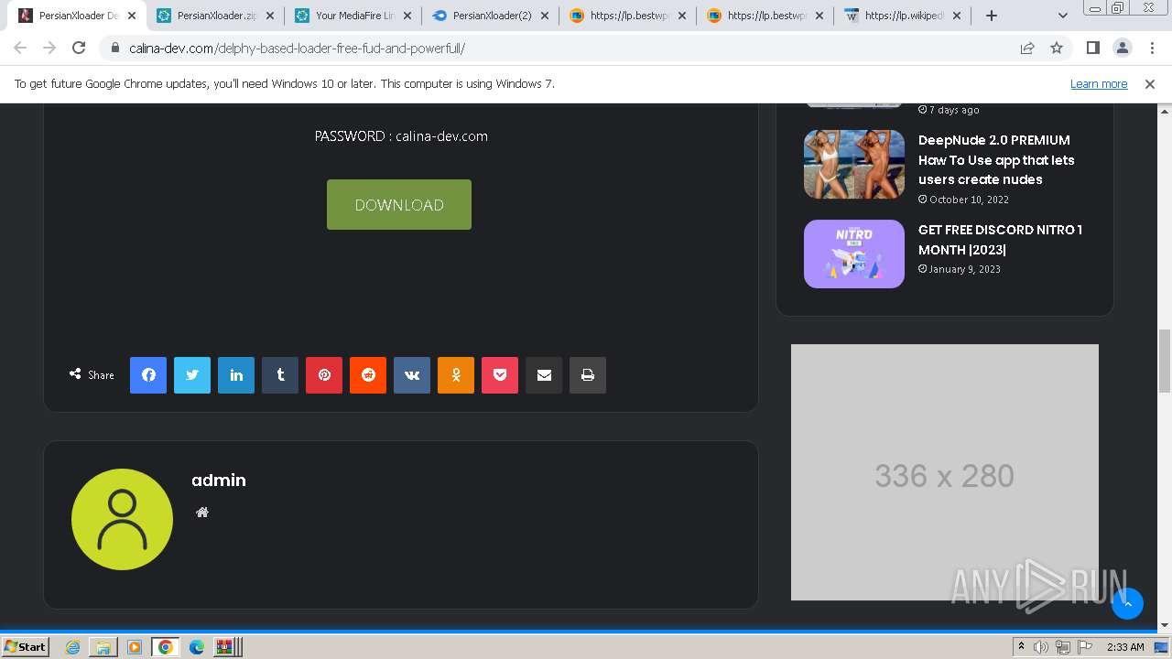
Task: Open GET FREE DISCORD NITRO article
Action: click(x=1000, y=240)
